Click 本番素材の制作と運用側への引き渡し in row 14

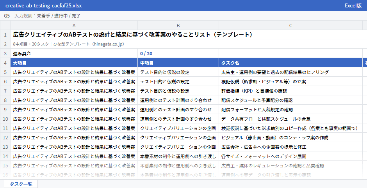178,156
